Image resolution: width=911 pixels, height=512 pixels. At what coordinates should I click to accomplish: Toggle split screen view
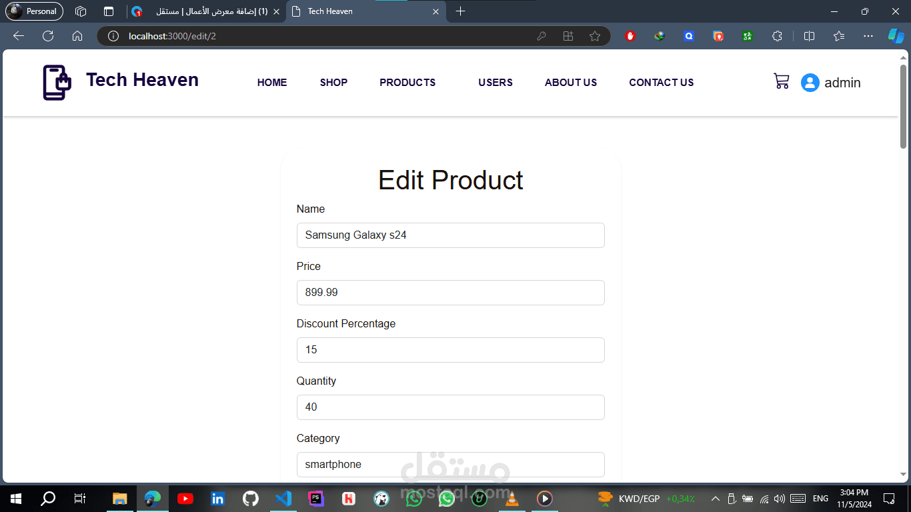809,36
